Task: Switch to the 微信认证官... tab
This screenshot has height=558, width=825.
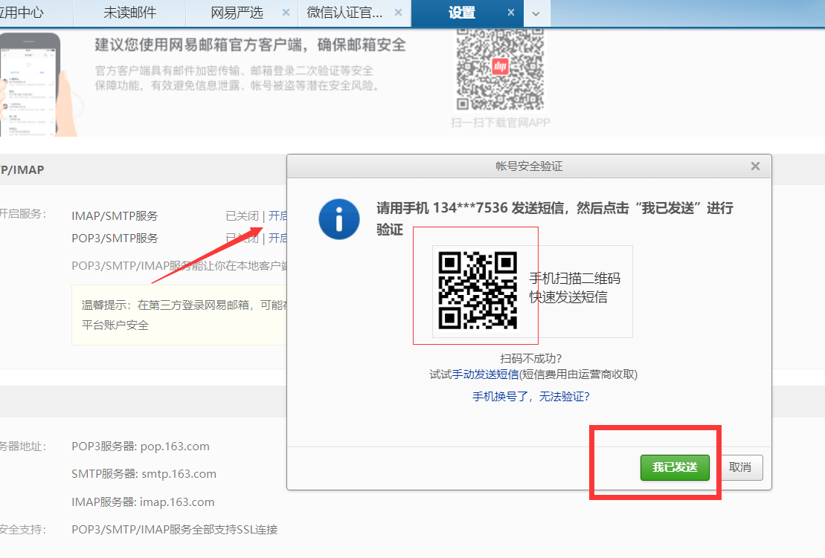Action: pyautogui.click(x=344, y=13)
